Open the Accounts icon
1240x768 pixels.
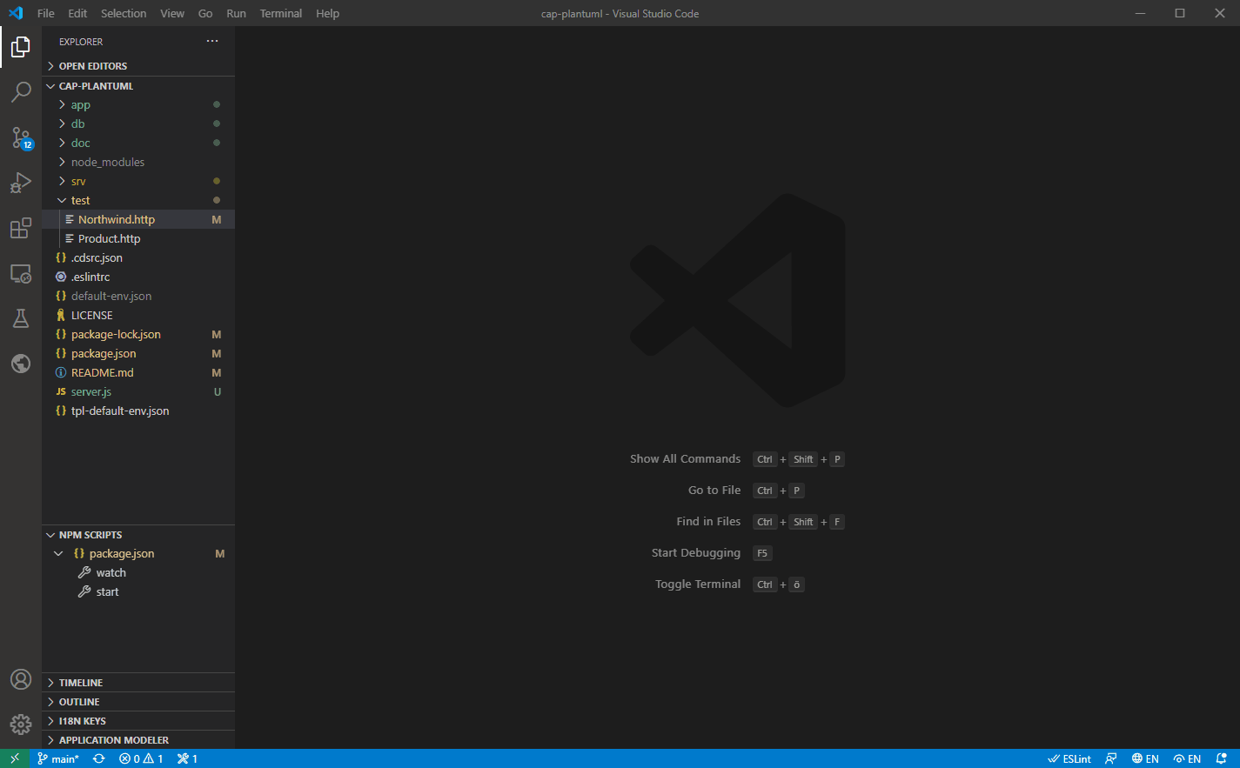pyautogui.click(x=21, y=679)
